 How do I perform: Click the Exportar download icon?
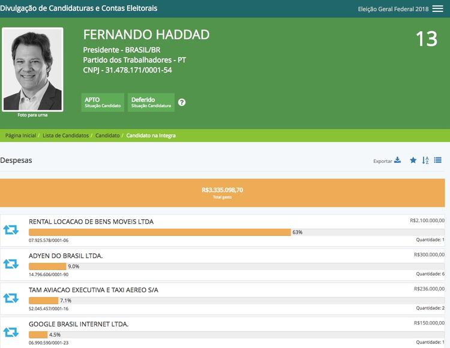point(397,161)
